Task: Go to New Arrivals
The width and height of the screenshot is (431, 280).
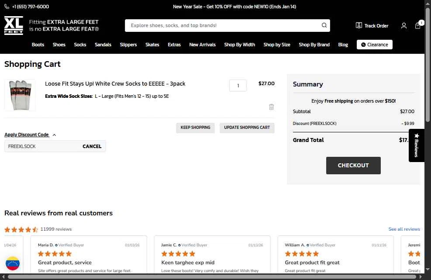Action: 202,45
